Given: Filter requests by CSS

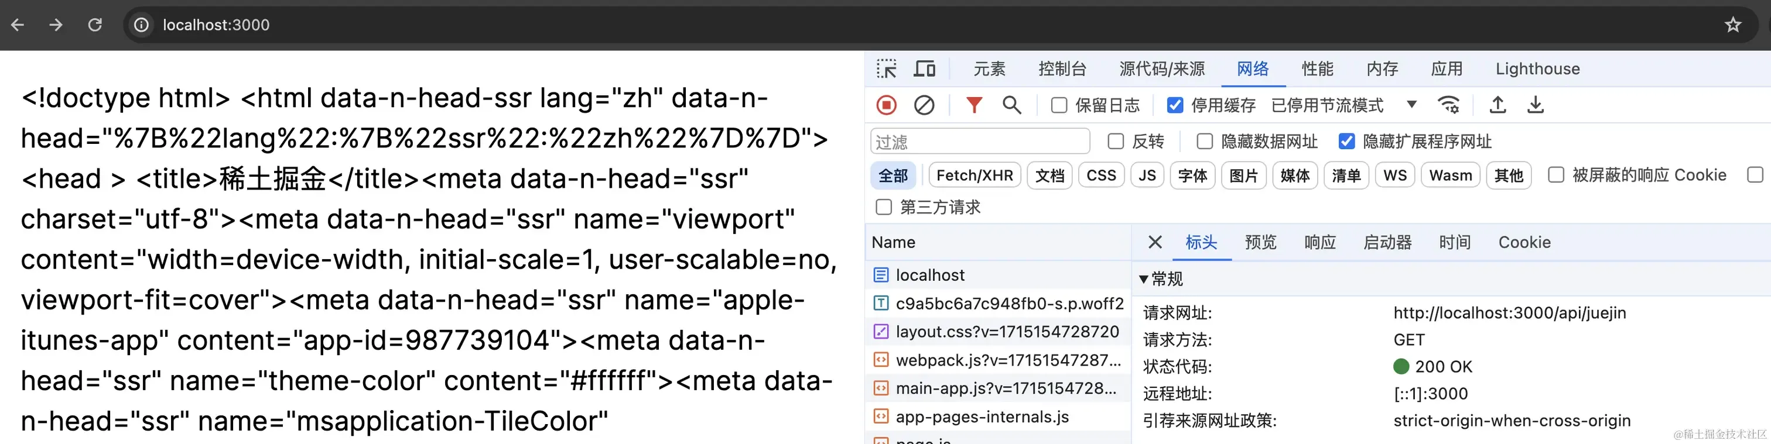Looking at the screenshot, I should pyautogui.click(x=1102, y=175).
